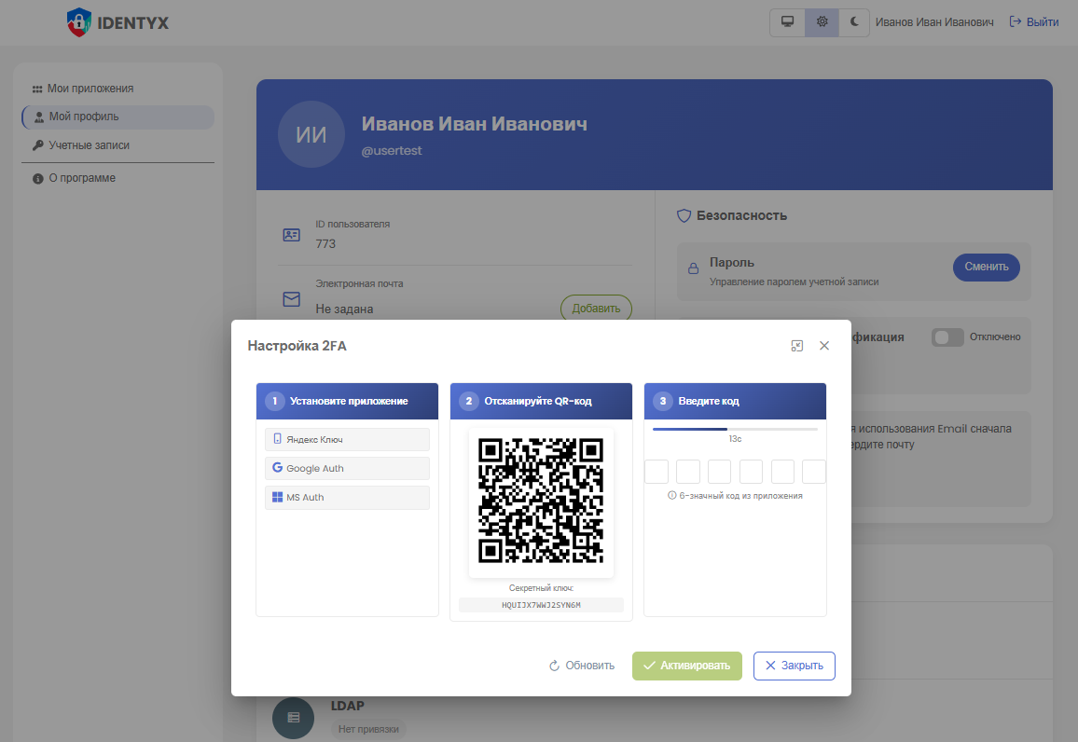Enable dark mode with moon icon

coord(853,22)
